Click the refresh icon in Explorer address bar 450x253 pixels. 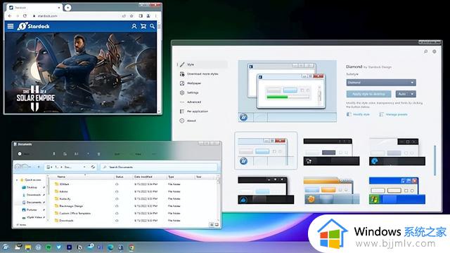(x=93, y=167)
